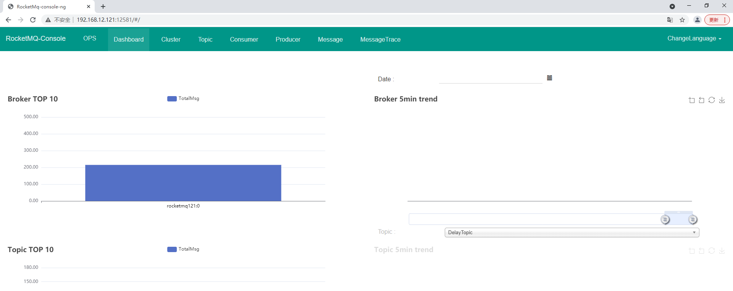Viewport: 733px width, 291px height.
Task: Open a new browser tab with plus icon
Action: click(x=103, y=6)
